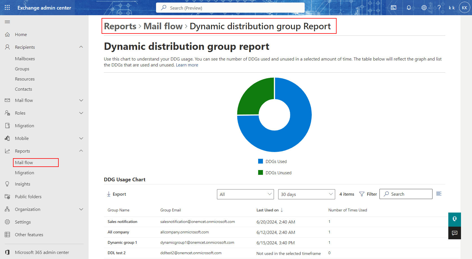The image size is (472, 259).
Task: Change the 30 days time period
Action: click(306, 194)
